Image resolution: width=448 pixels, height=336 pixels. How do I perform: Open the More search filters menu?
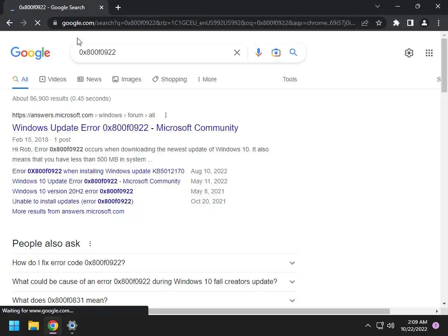[x=207, y=79]
